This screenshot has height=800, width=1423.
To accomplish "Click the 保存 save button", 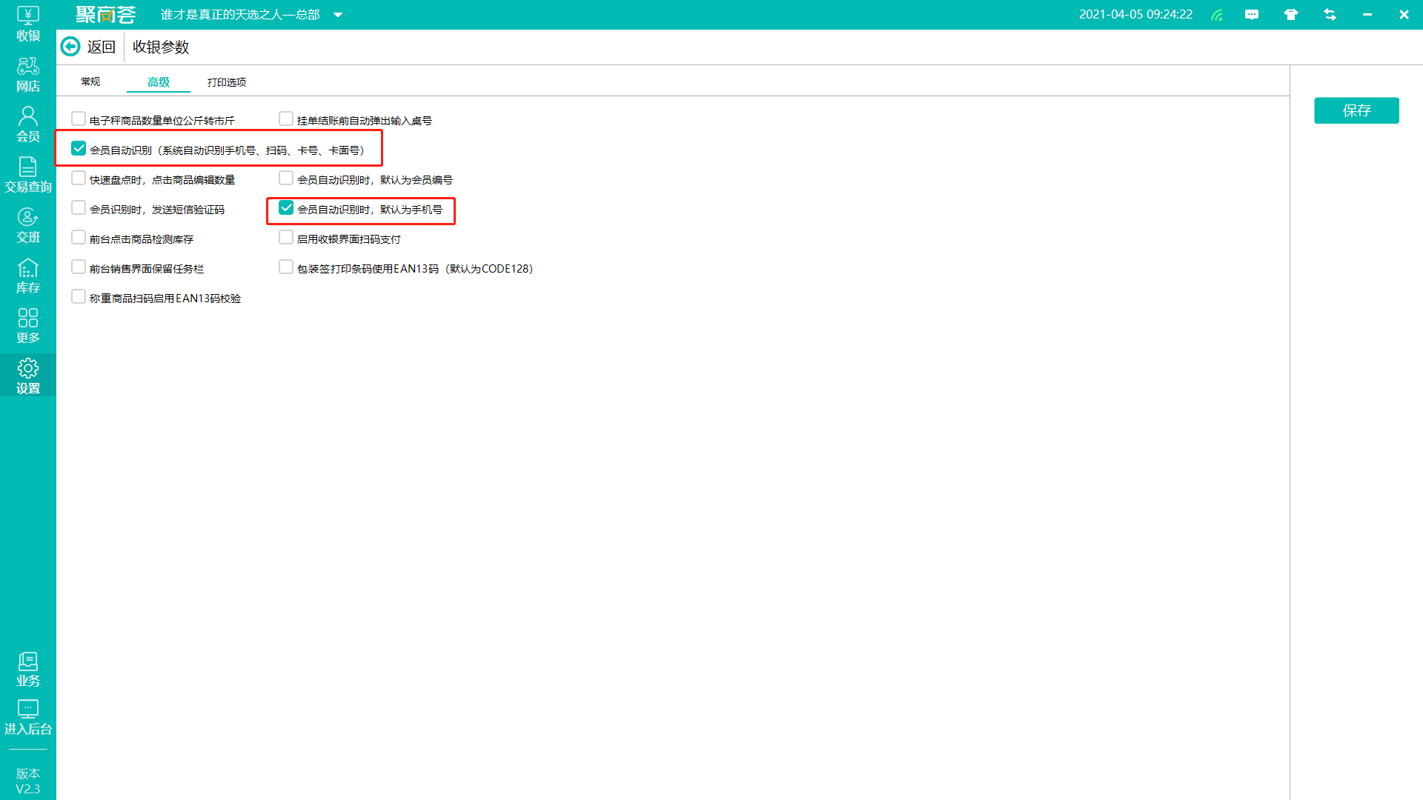I will 1356,110.
